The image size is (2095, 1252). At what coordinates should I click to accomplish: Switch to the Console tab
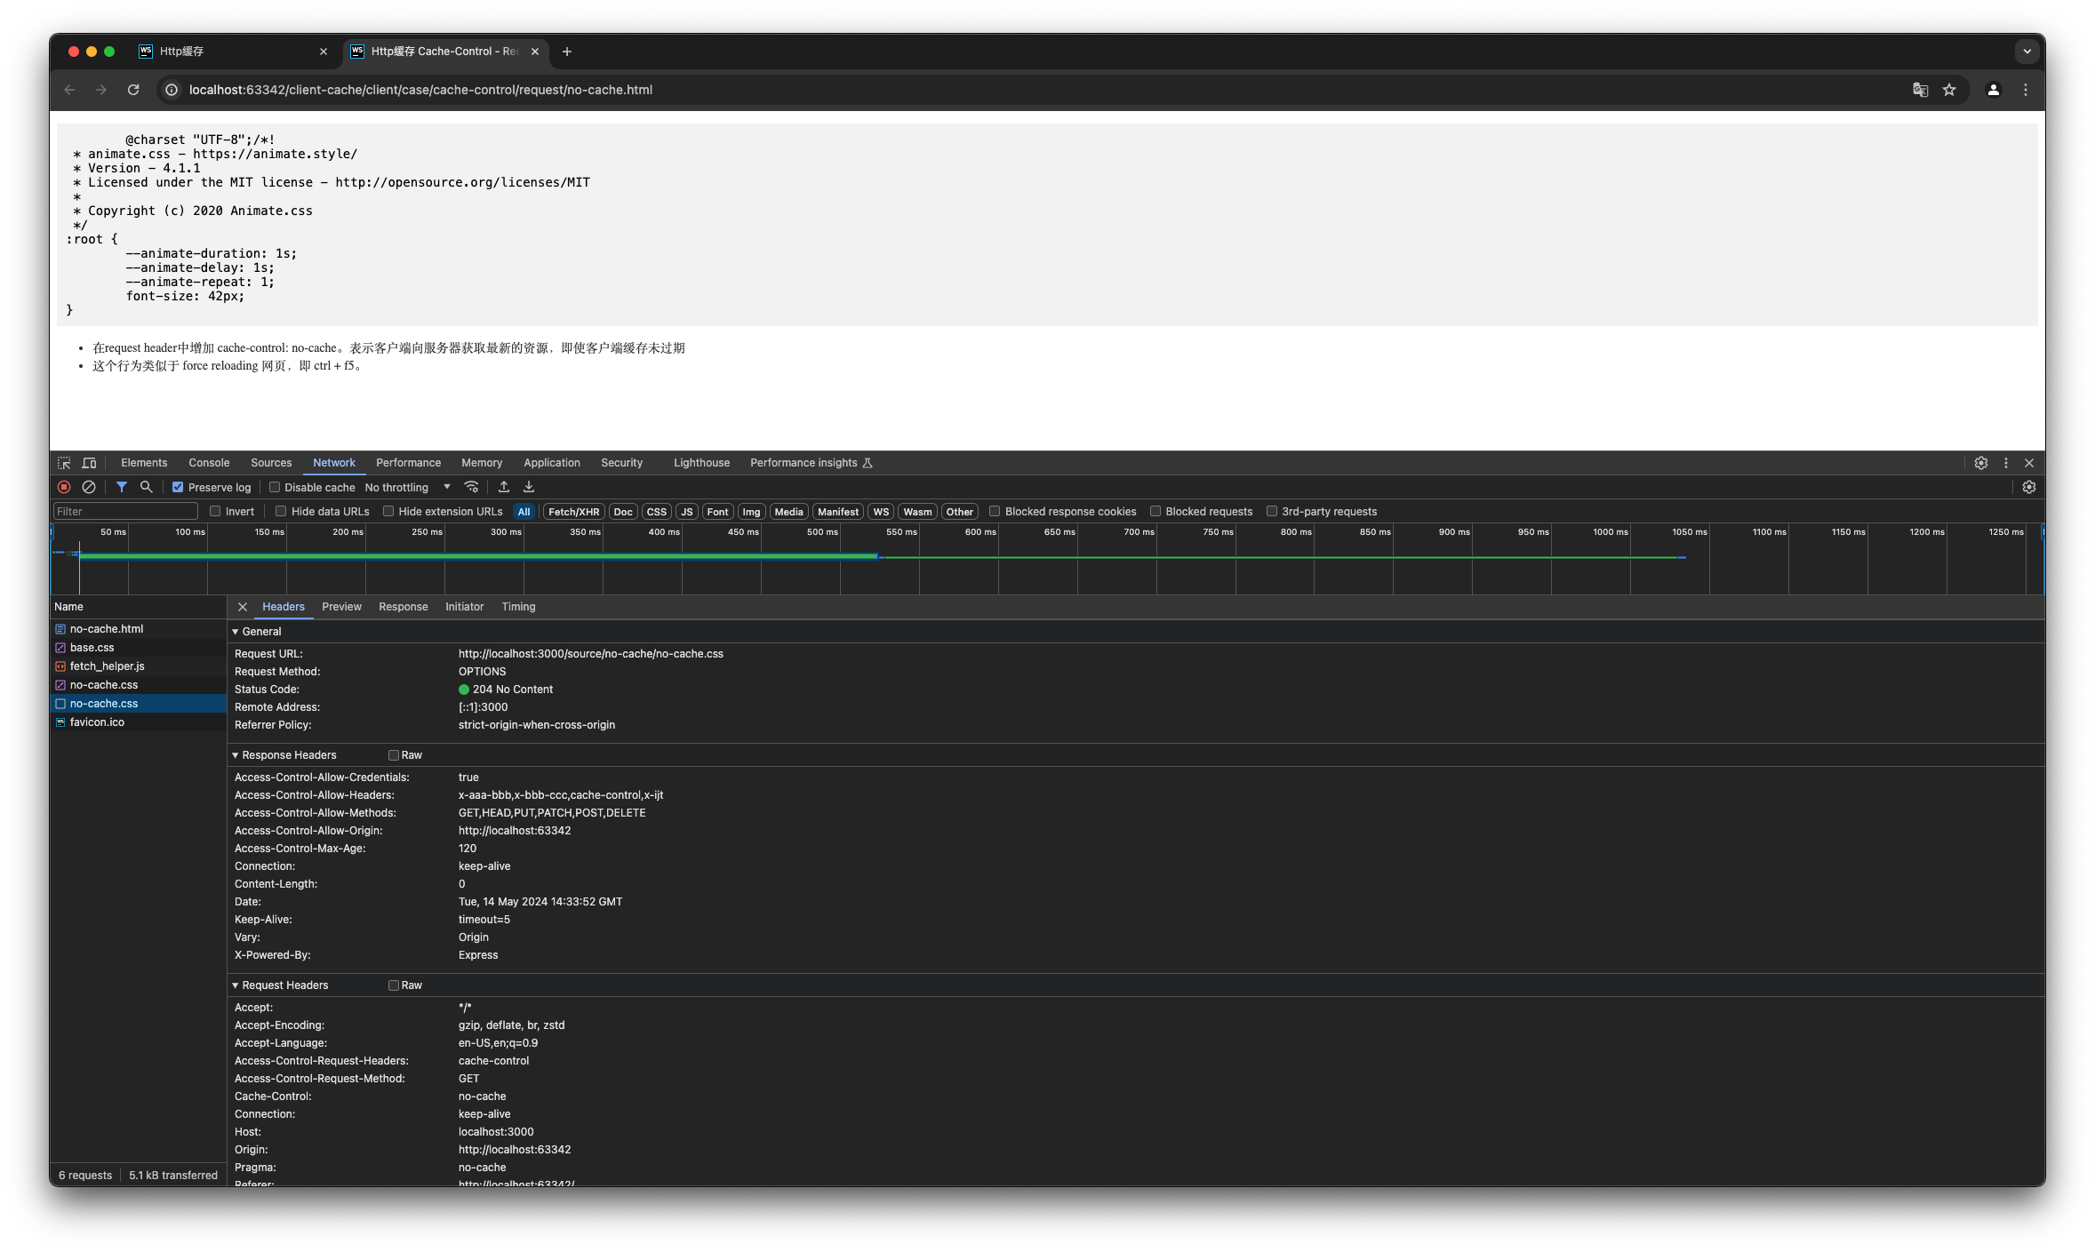coord(209,463)
